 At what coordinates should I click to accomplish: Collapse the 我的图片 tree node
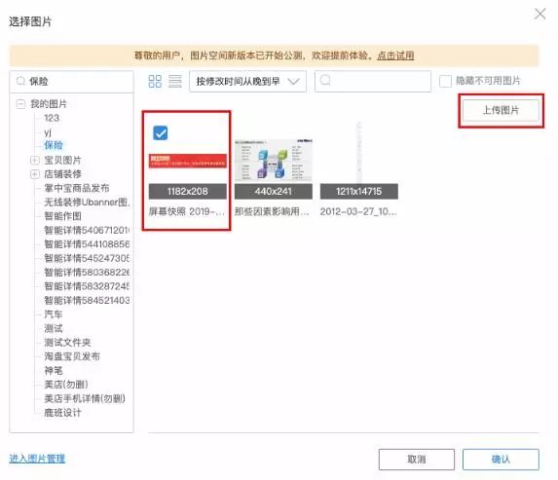[x=20, y=104]
